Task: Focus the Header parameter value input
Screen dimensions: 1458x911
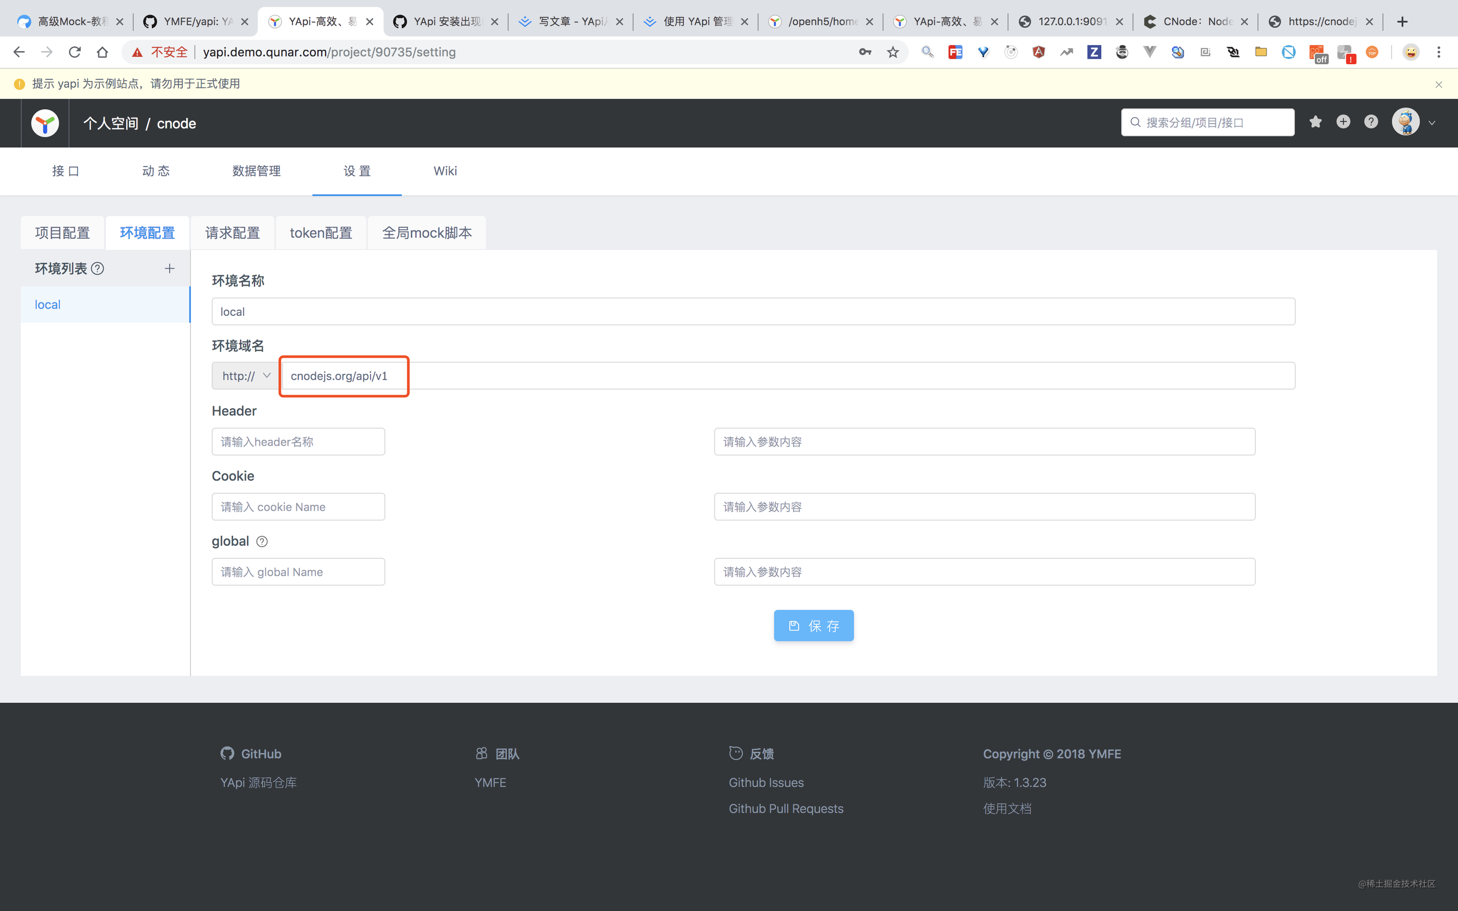Action: 985,442
